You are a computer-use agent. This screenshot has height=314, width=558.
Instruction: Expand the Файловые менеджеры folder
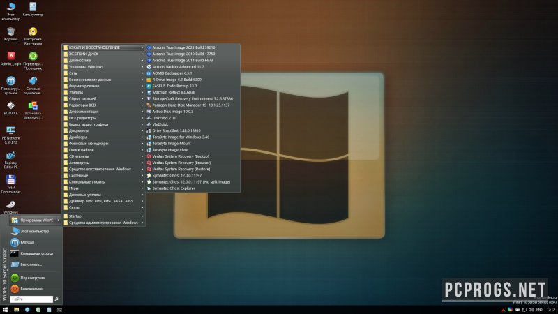[103, 144]
